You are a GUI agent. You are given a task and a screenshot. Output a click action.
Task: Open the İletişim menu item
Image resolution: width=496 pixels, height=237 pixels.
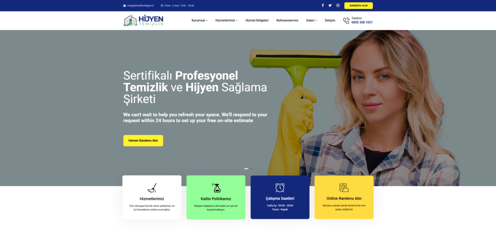pos(330,21)
